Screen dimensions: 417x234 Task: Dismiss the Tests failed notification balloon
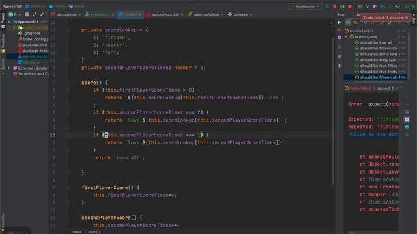385,18
